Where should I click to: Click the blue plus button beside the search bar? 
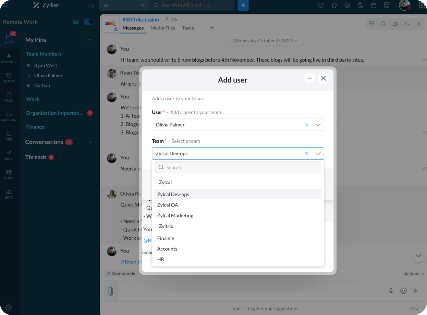(243, 5)
